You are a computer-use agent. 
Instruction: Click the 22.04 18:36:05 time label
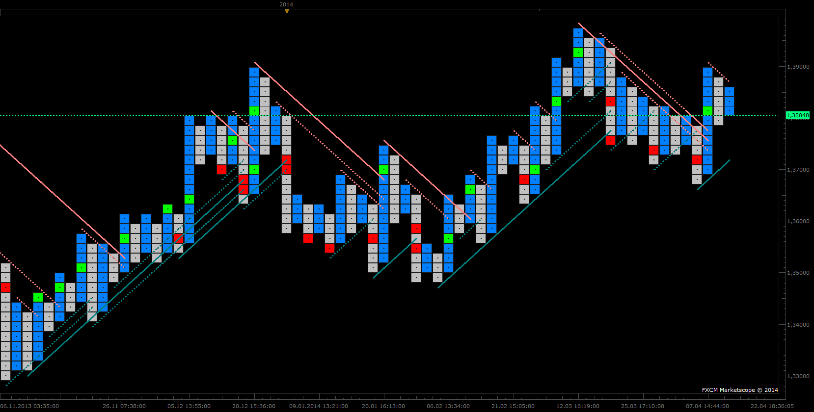click(x=772, y=406)
